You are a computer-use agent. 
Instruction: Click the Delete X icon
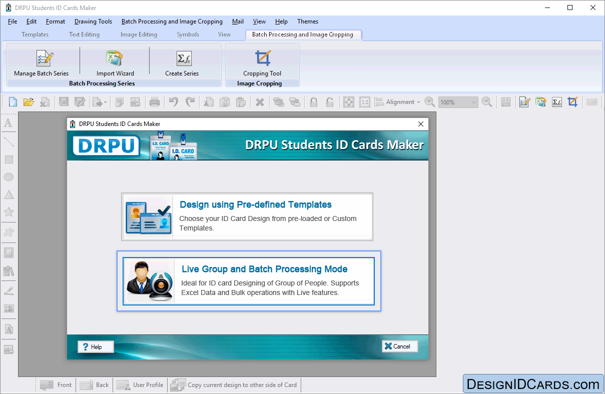[260, 102]
